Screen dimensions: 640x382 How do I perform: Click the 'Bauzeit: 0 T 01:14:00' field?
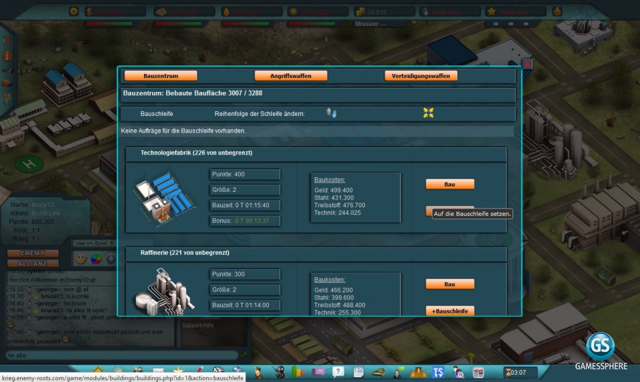click(x=245, y=305)
